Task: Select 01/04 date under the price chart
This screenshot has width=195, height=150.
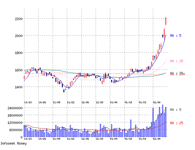Action: (x=114, y=102)
